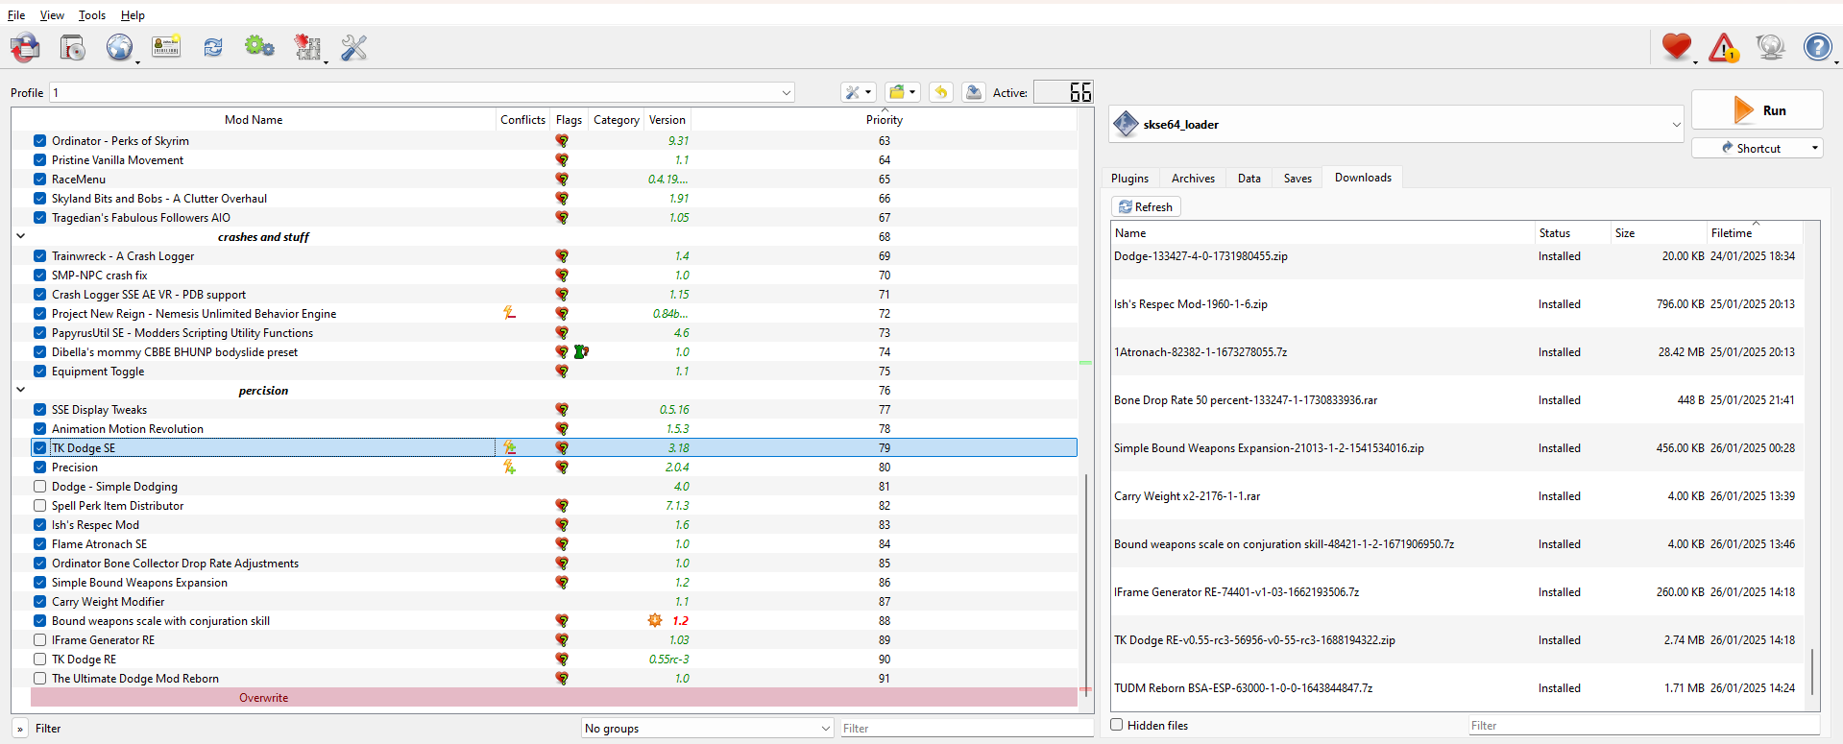Sort the mod list by Priority column
This screenshot has width=1843, height=744.
[884, 120]
